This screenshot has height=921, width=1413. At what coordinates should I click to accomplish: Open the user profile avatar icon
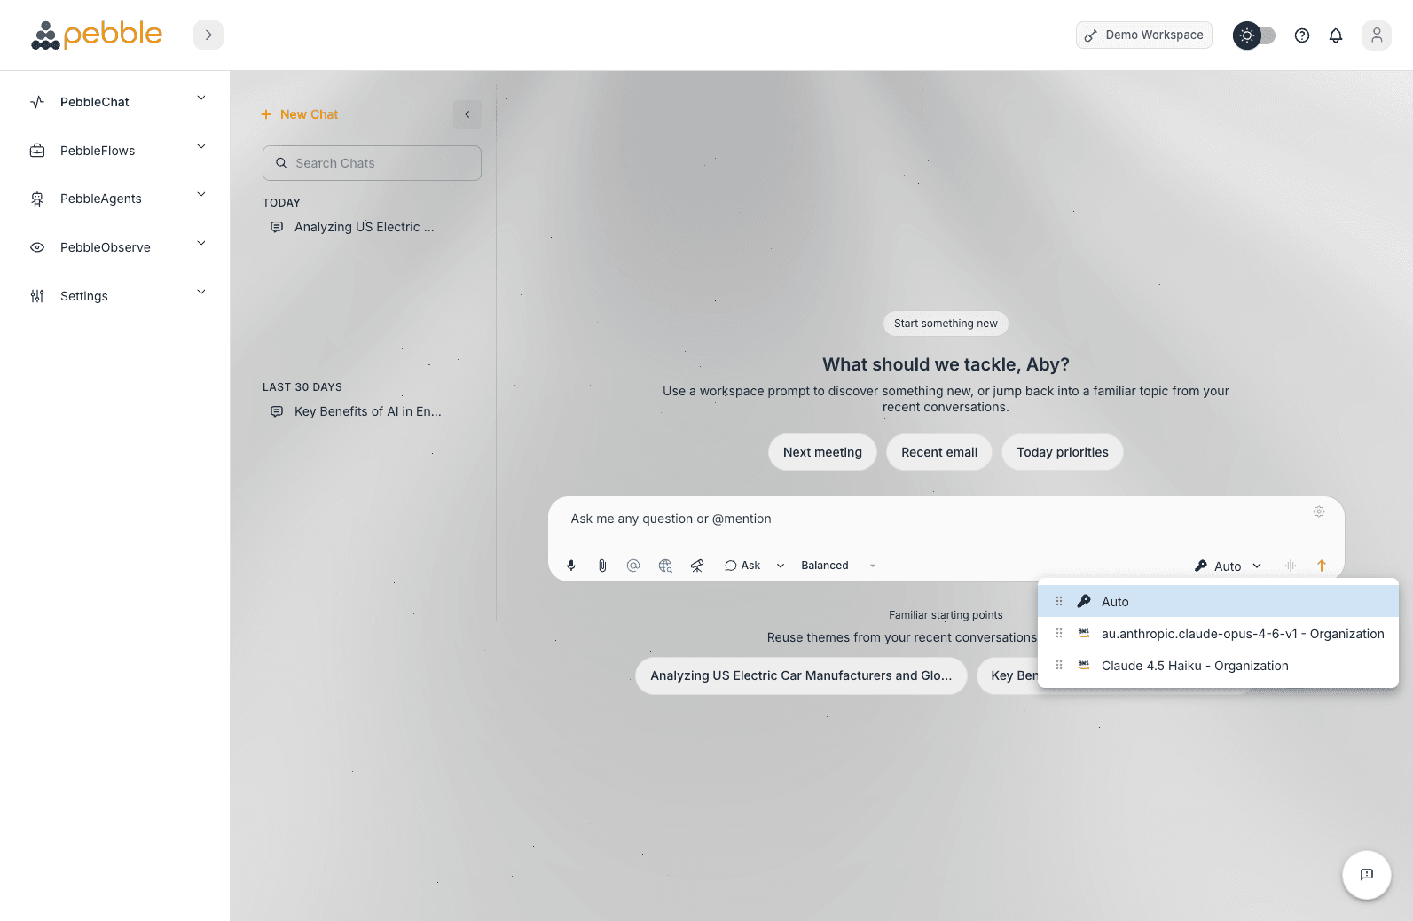(1377, 35)
